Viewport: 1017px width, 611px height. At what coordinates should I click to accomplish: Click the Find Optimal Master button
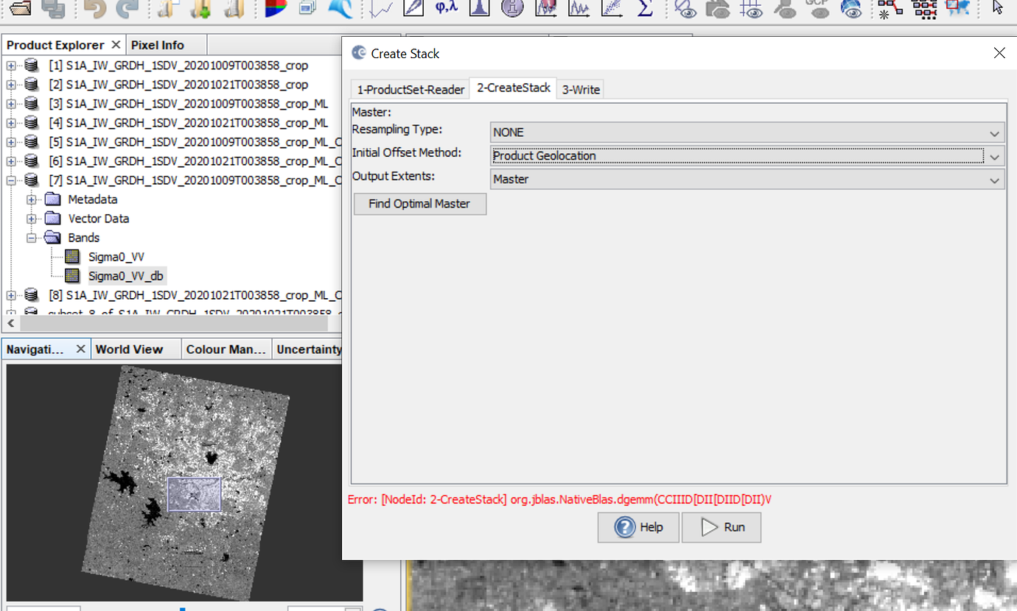419,203
